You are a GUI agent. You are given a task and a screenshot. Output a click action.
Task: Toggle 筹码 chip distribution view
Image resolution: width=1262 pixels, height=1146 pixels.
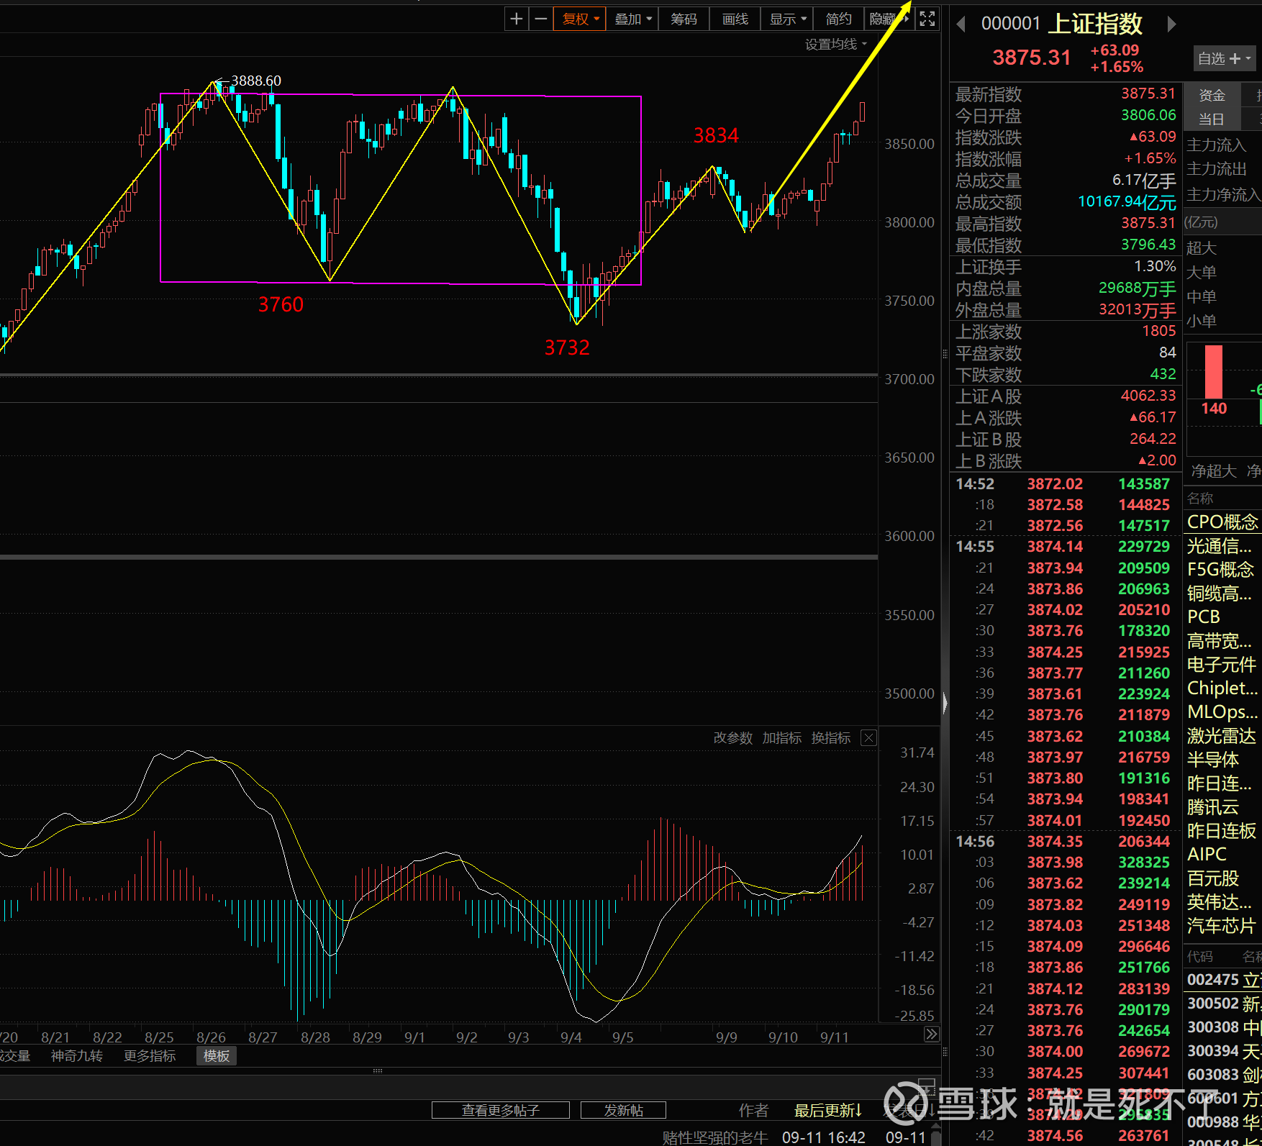683,19
